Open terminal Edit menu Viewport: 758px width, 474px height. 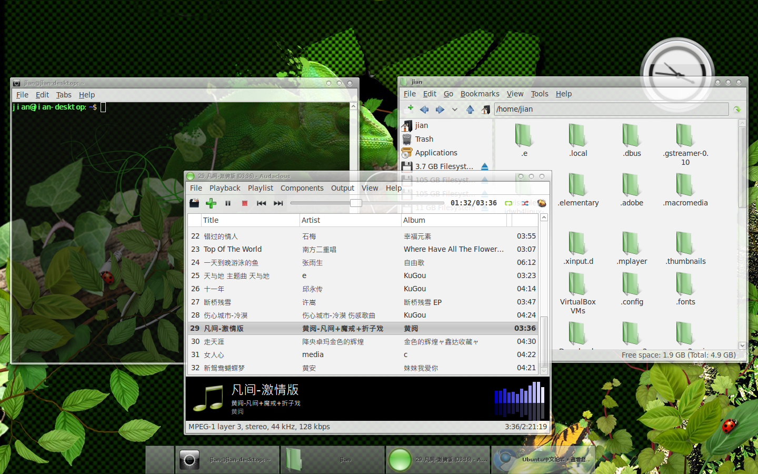(42, 95)
